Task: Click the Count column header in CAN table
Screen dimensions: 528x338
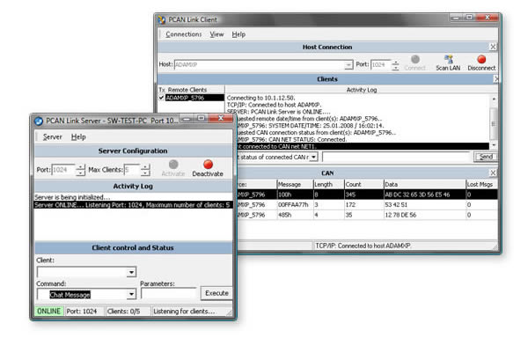Action: 364,185
